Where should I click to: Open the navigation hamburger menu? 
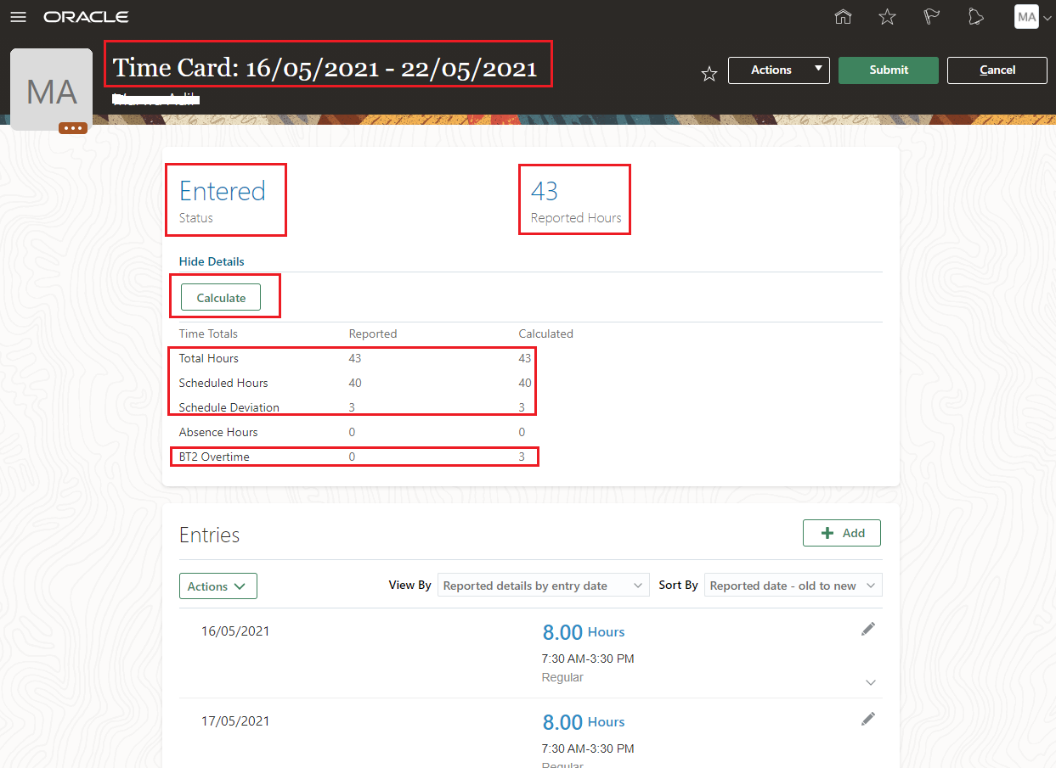coord(18,16)
